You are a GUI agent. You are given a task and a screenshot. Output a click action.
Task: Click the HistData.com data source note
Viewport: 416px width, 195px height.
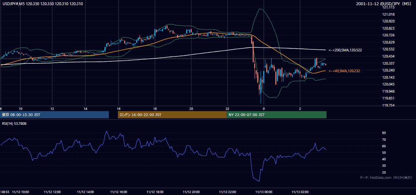click(386, 177)
